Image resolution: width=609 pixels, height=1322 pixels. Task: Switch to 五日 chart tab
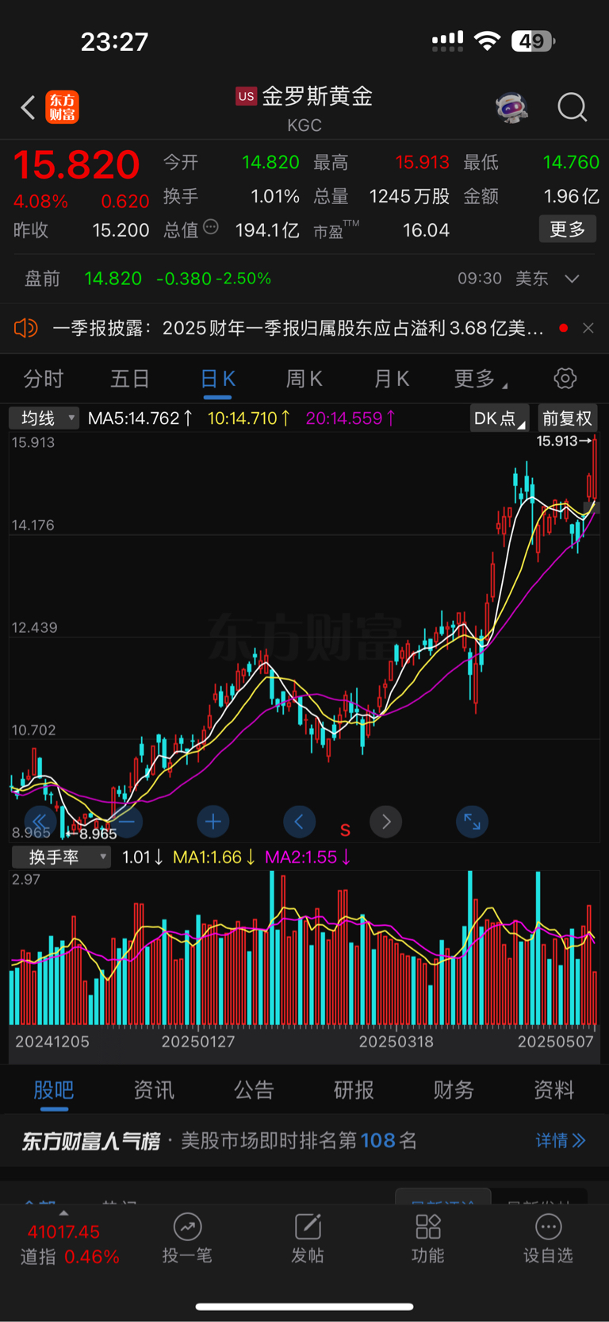130,379
